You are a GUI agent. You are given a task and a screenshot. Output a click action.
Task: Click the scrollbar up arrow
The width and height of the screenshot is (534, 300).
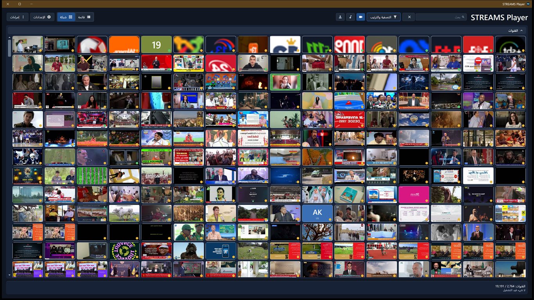(9, 37)
